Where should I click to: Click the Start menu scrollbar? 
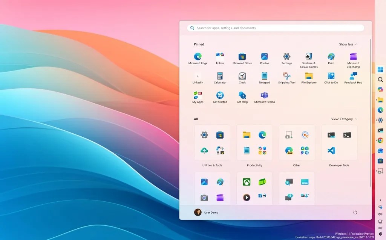tap(371, 112)
